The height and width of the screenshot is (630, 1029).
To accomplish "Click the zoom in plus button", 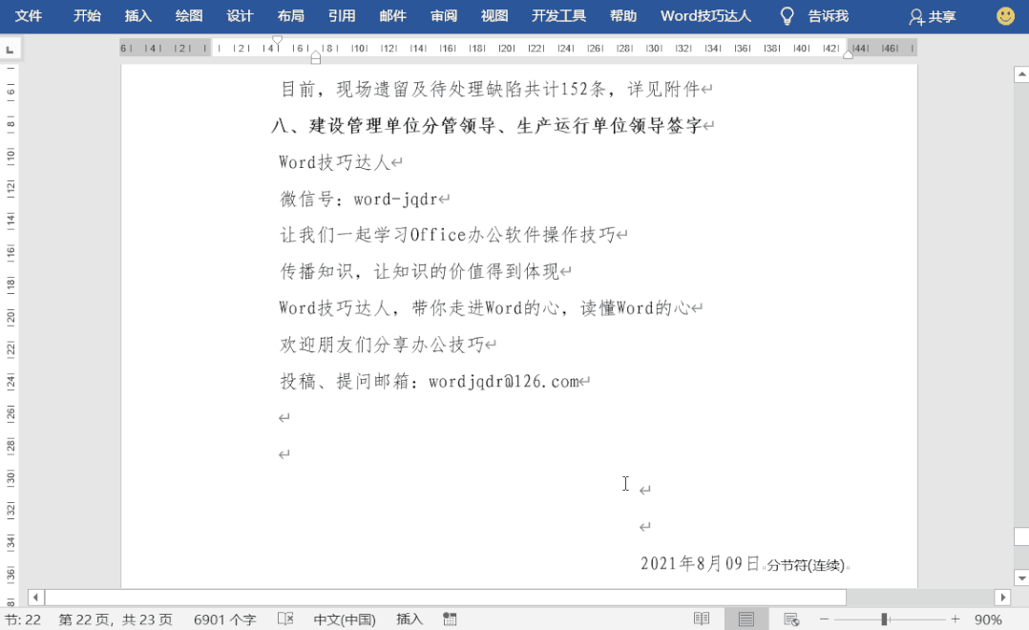I will point(955,619).
